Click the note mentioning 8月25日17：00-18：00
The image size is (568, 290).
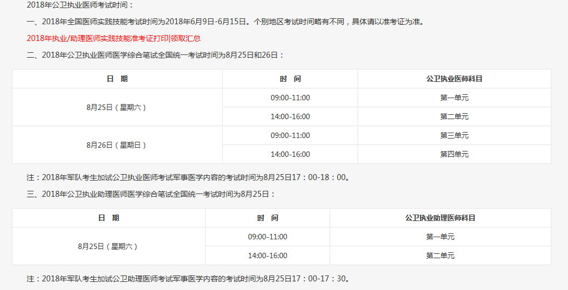point(188,177)
